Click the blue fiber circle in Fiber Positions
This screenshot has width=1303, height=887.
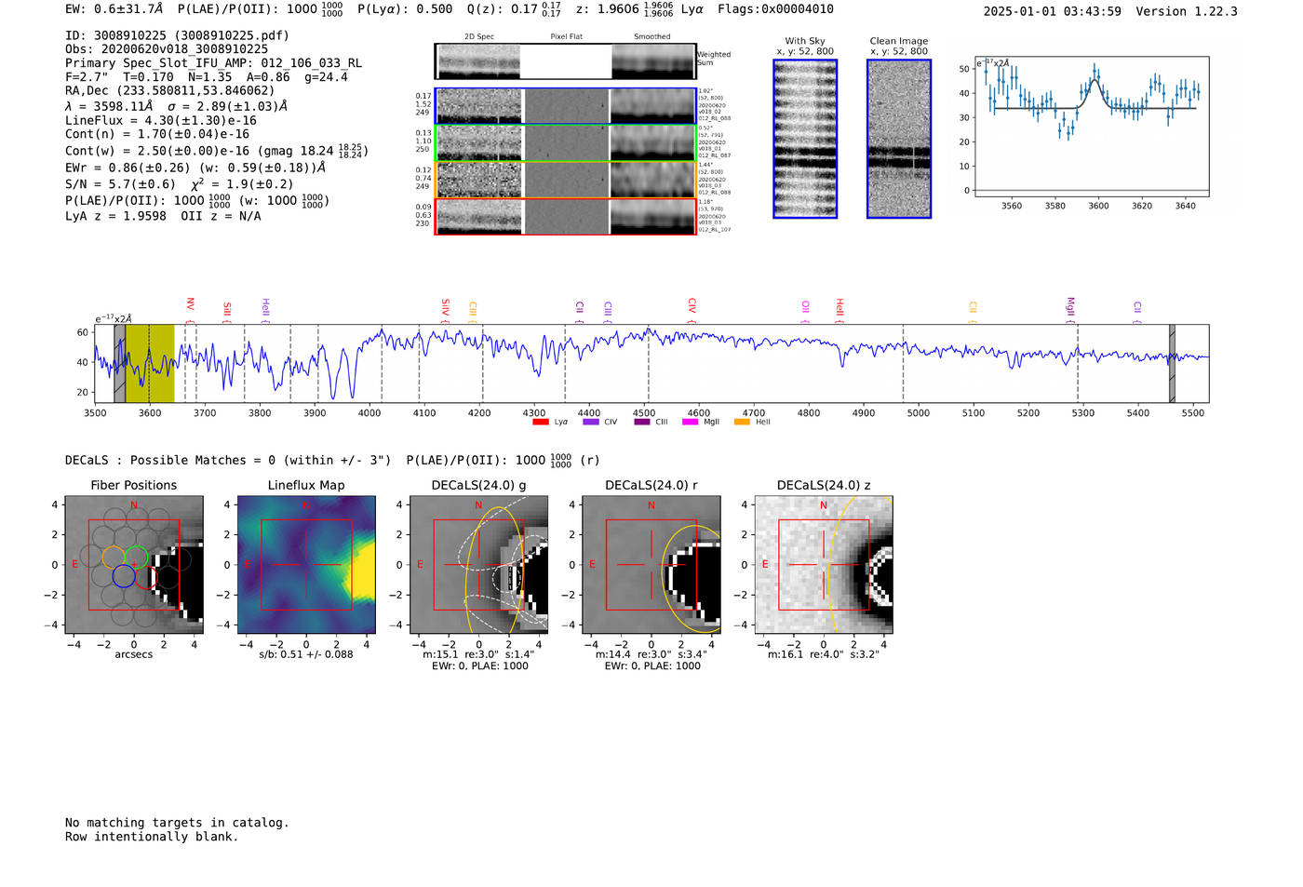124,576
